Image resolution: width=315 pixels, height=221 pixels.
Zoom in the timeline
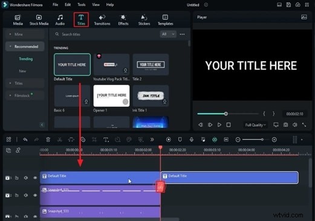click(x=274, y=139)
